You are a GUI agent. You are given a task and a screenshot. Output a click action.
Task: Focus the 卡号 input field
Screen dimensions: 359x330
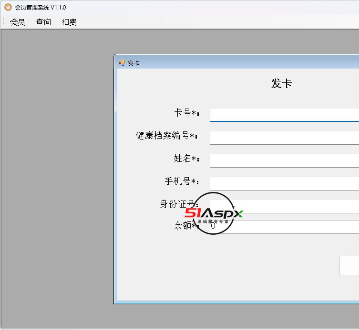[284, 115]
